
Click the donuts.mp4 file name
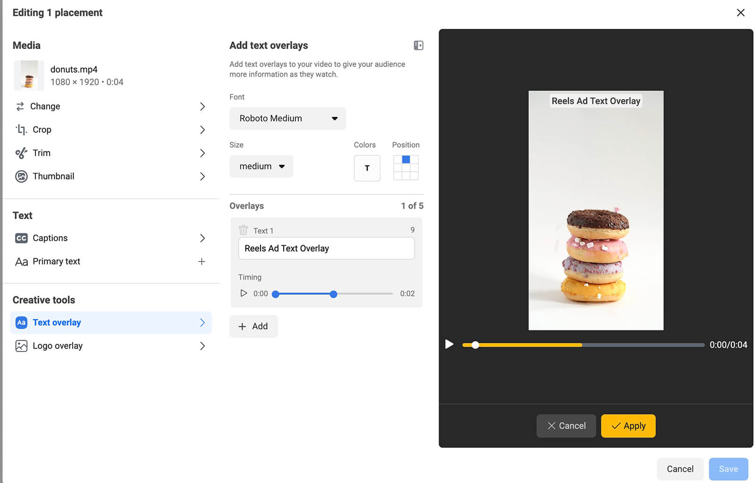click(74, 69)
